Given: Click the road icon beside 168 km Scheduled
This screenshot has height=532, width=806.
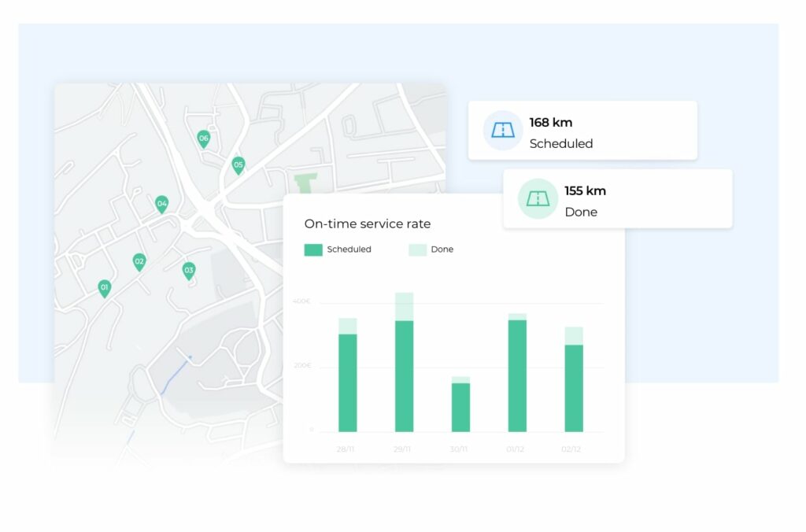Looking at the screenshot, I should pyautogui.click(x=501, y=130).
